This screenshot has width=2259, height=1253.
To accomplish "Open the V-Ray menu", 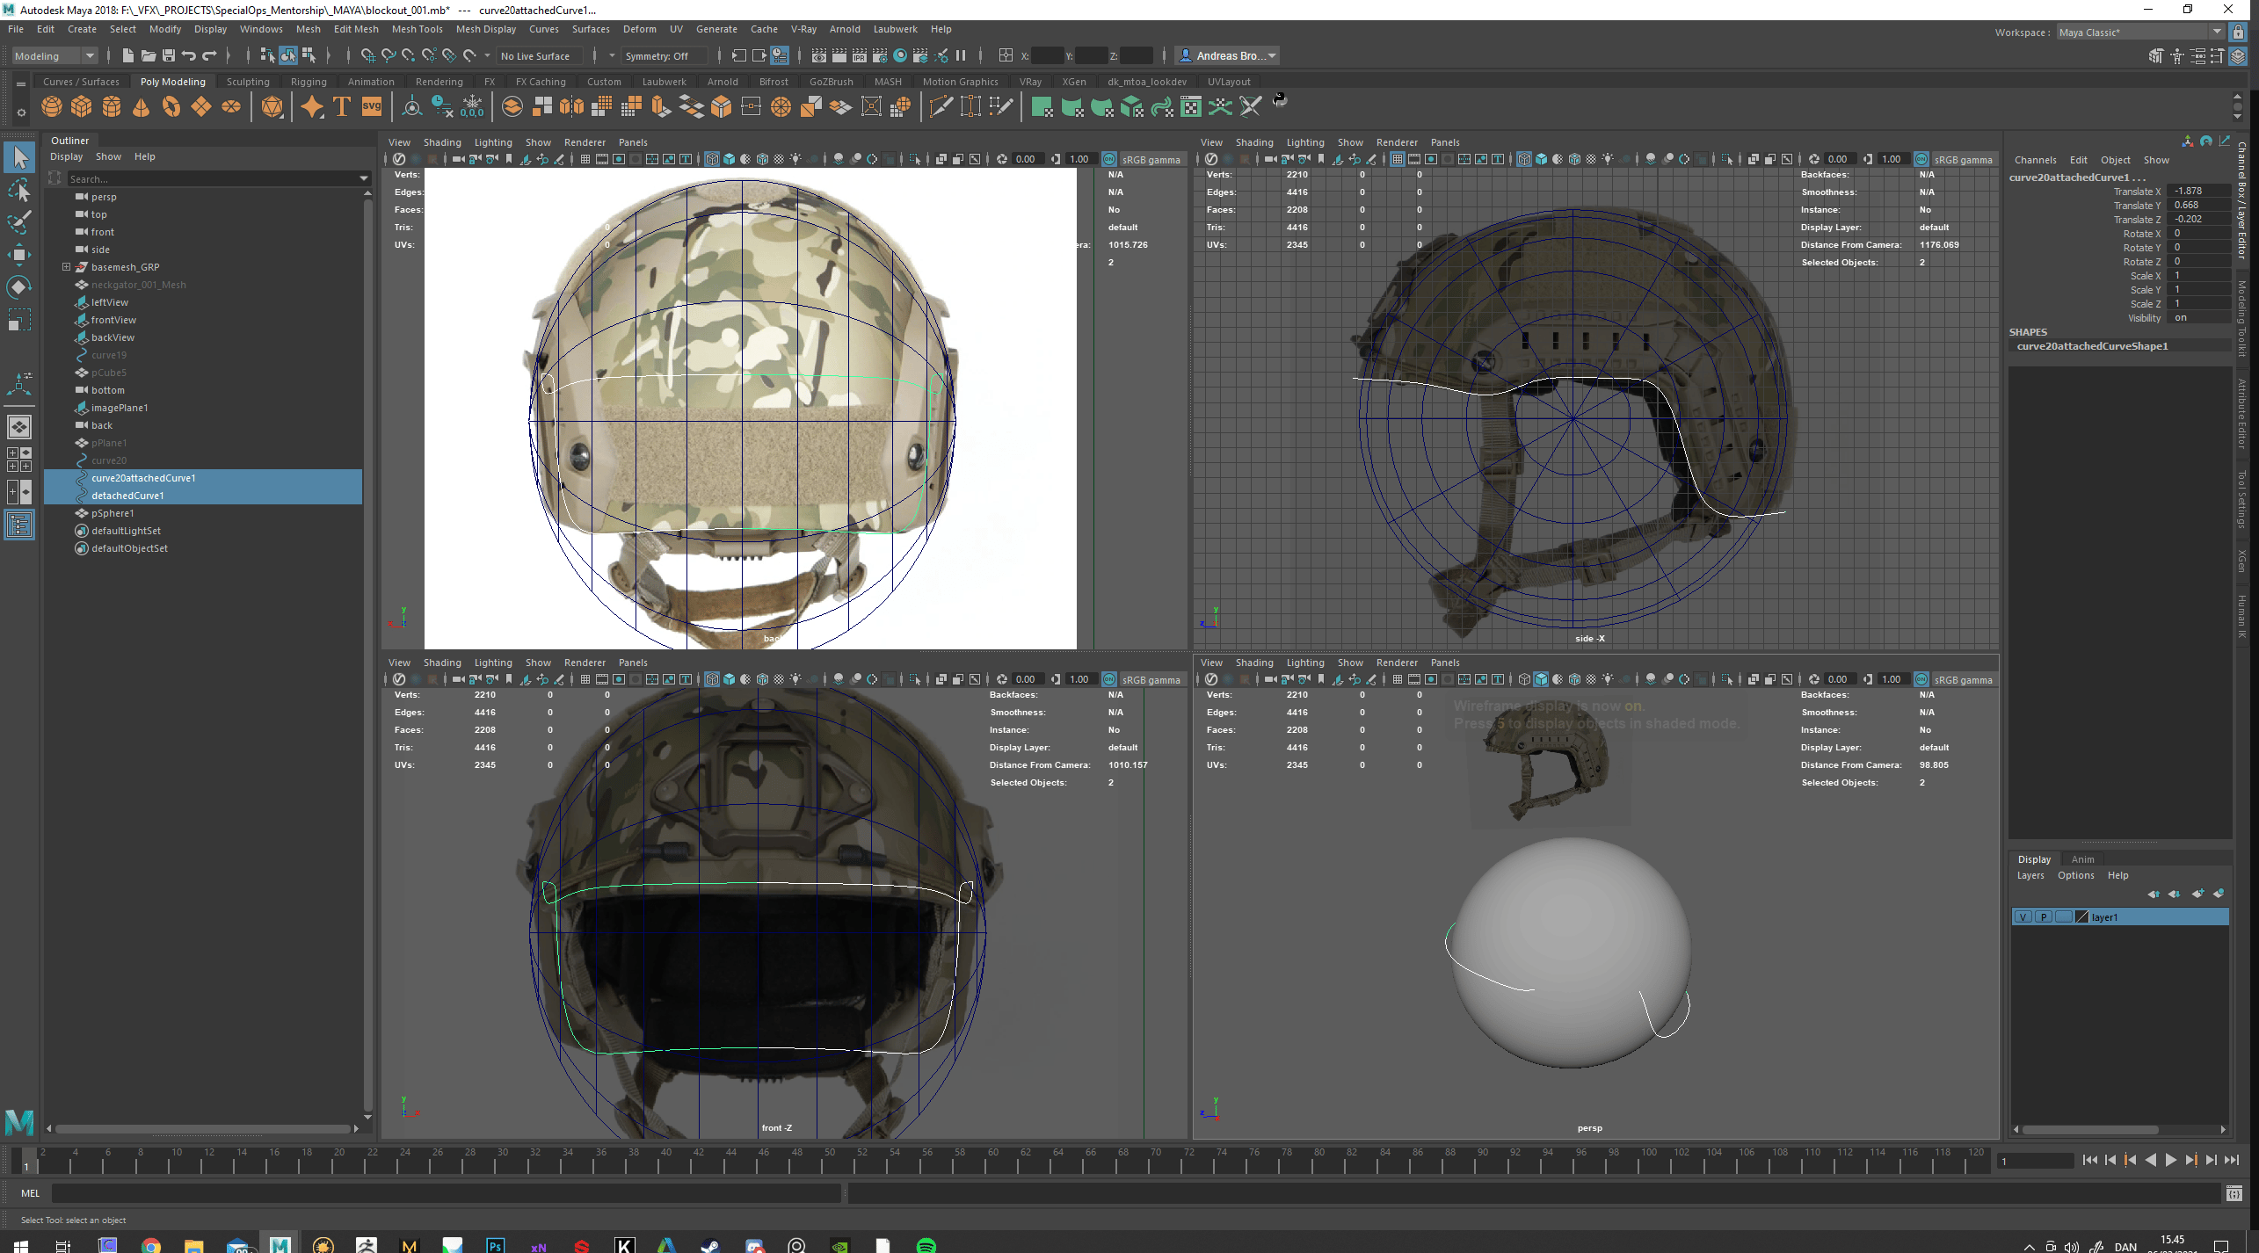I will click(803, 29).
